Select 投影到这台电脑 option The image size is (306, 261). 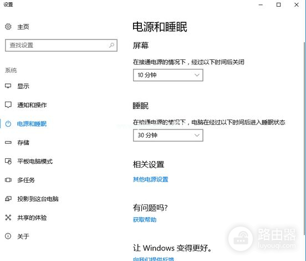(38, 199)
